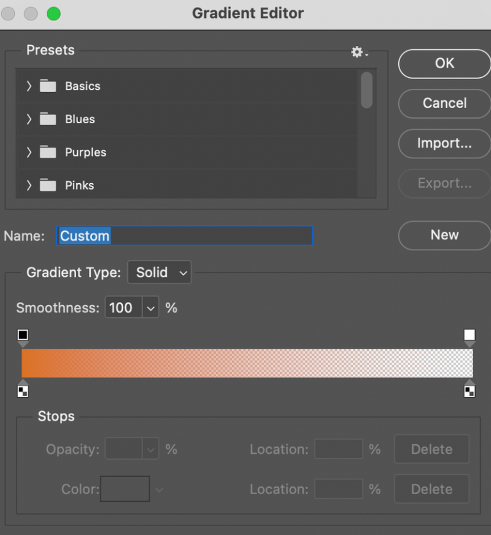The height and width of the screenshot is (535, 491).
Task: Cancel the Gradient Editor
Action: 444,103
